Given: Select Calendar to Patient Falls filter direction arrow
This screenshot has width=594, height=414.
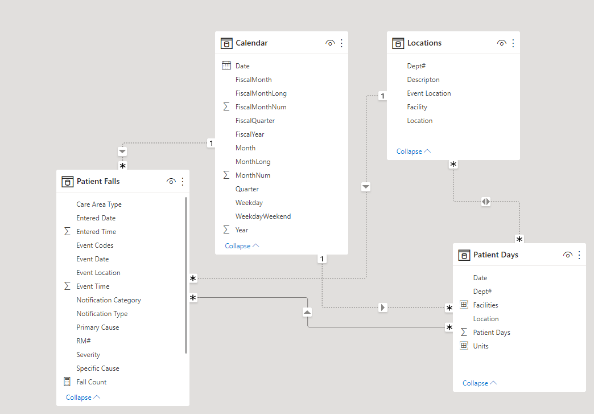Looking at the screenshot, I should pyautogui.click(x=122, y=151).
